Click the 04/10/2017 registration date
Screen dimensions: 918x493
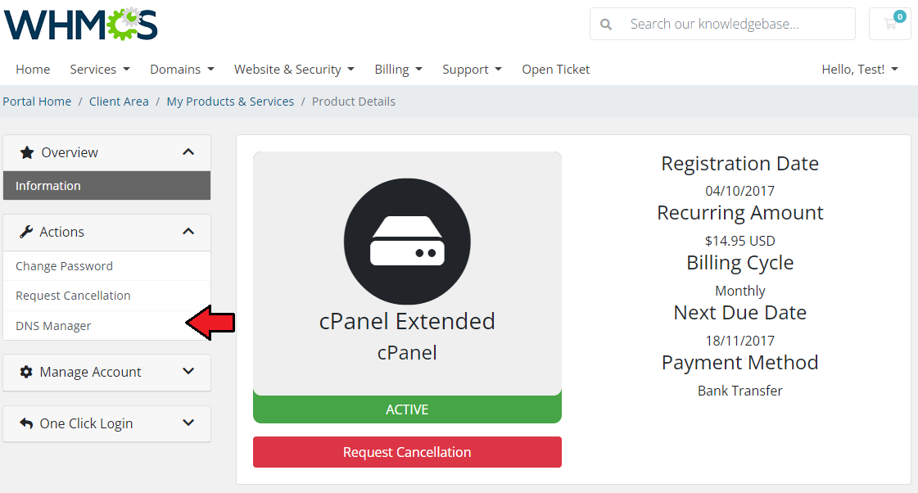click(739, 191)
